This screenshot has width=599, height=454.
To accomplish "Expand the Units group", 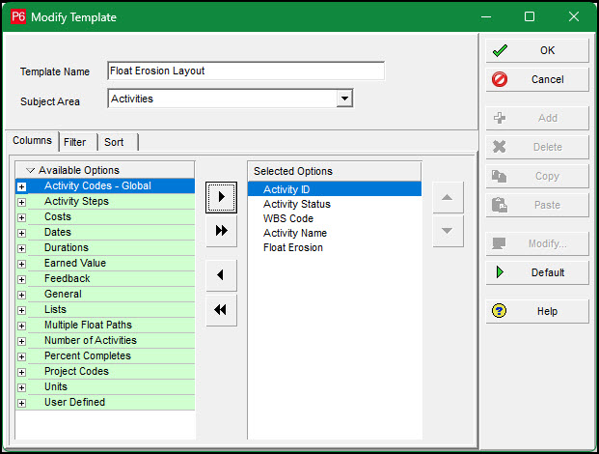I will coord(22,387).
